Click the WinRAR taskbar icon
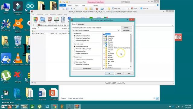 click(x=77, y=107)
